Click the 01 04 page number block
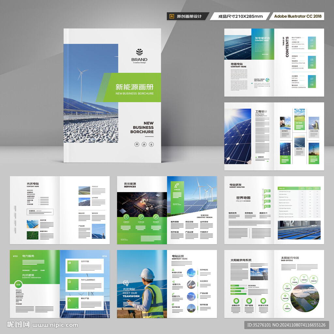Viewport: 334px width, 334px height. coord(312,43)
